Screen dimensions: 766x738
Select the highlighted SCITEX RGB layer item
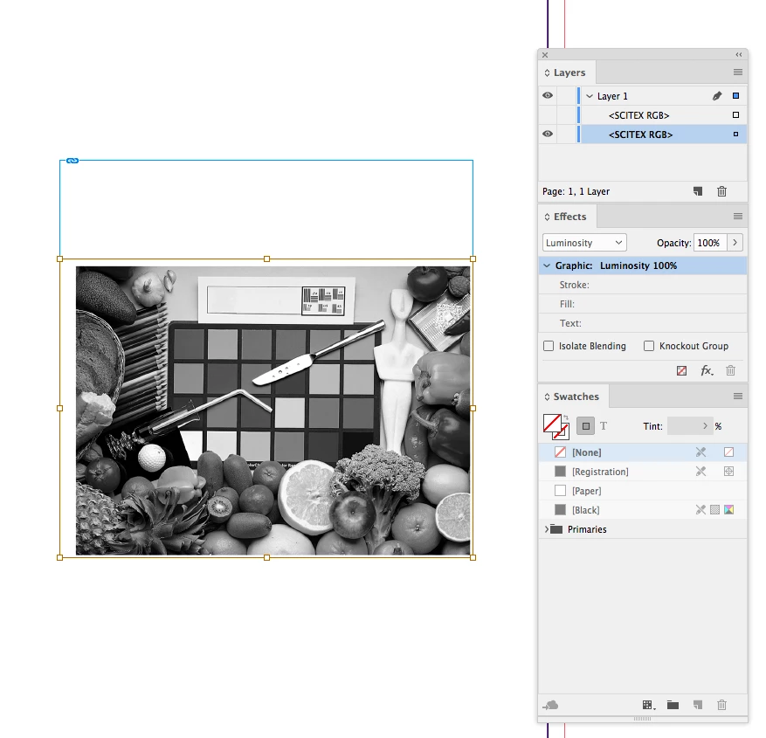[x=642, y=134]
